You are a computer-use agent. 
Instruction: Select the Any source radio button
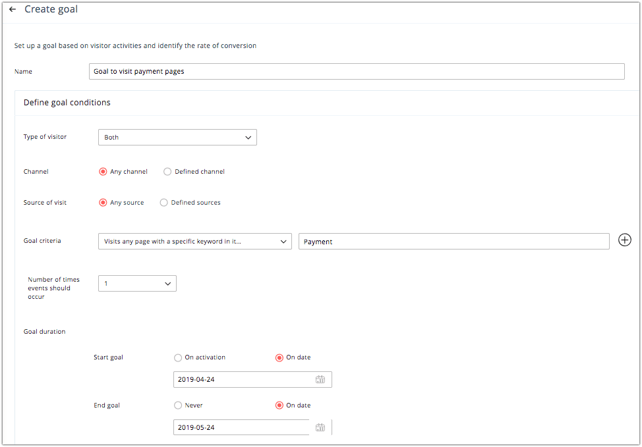coord(103,203)
